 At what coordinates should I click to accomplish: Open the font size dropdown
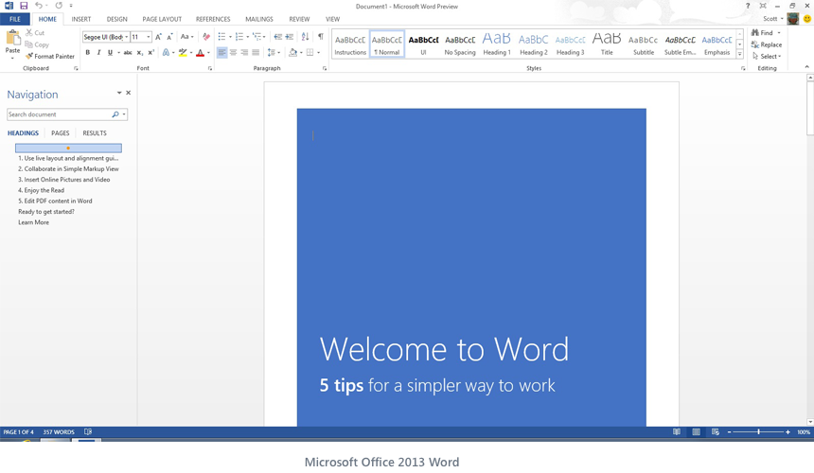coord(148,37)
